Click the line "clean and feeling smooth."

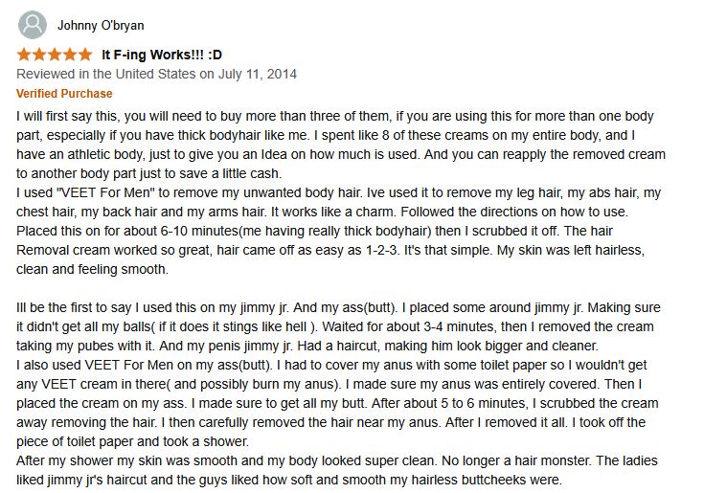click(x=93, y=269)
